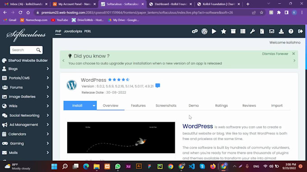Image resolution: width=307 pixels, height=172 pixels.
Task: Show next tip with right arrow
Action: click(294, 61)
